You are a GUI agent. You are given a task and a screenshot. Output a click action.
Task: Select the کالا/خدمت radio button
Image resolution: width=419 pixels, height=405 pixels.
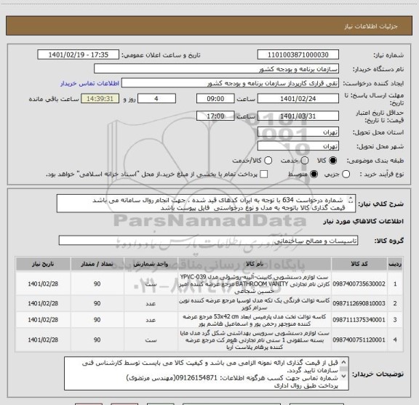pos(268,161)
